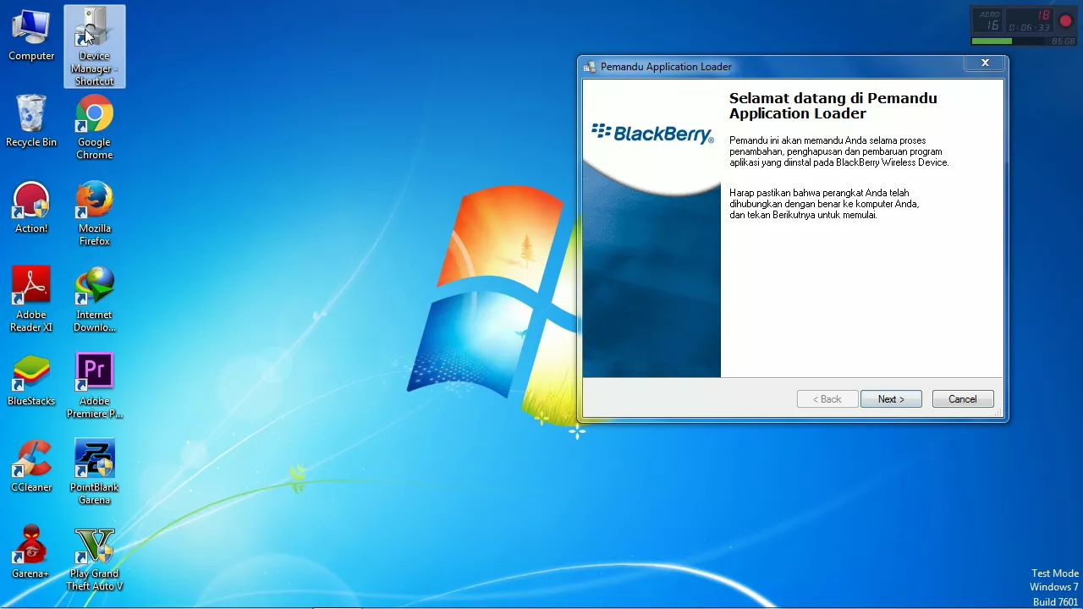Select the CCleaner desktop icon
This screenshot has width=1083, height=609.
(x=31, y=466)
